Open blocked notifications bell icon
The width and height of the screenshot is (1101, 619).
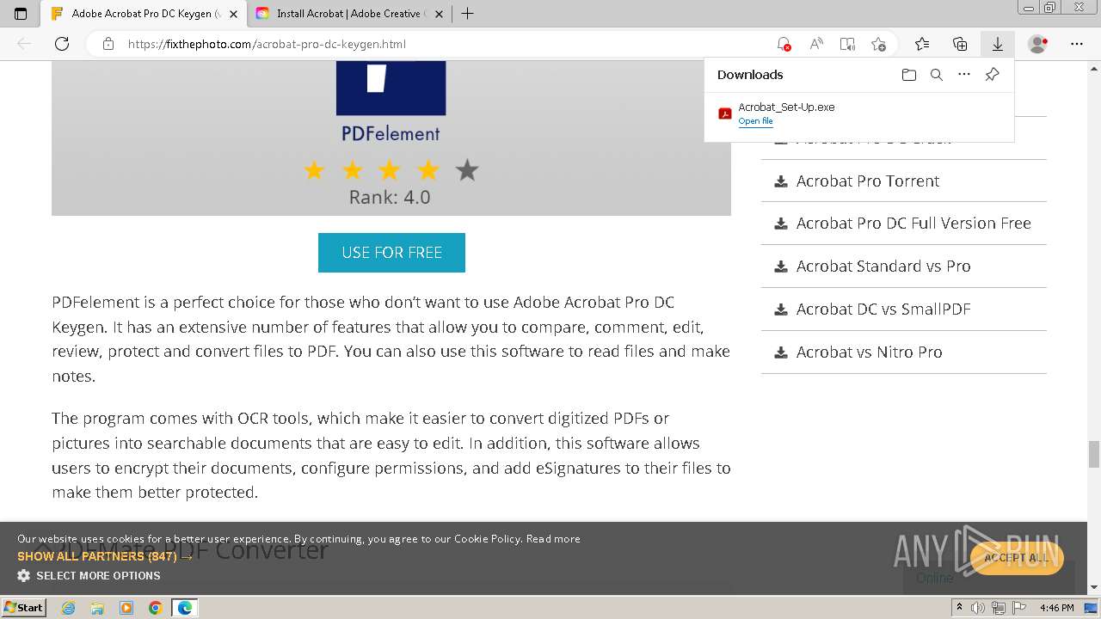783,44
